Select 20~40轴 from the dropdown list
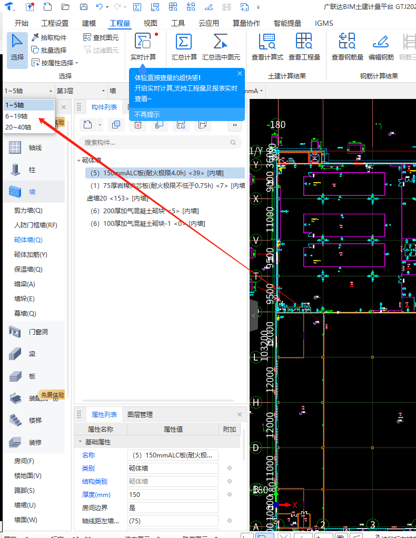Viewport: 416px width, 538px height. [29, 127]
